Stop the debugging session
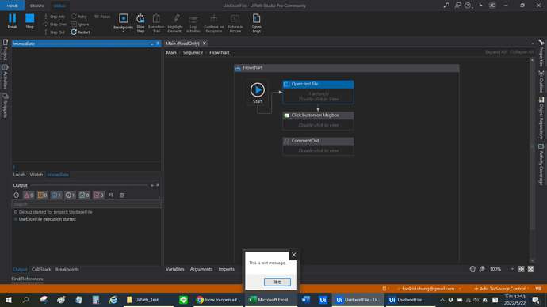This screenshot has width=547, height=307. click(x=29, y=21)
